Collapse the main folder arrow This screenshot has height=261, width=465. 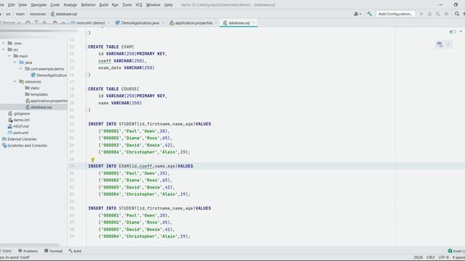click(x=9, y=56)
